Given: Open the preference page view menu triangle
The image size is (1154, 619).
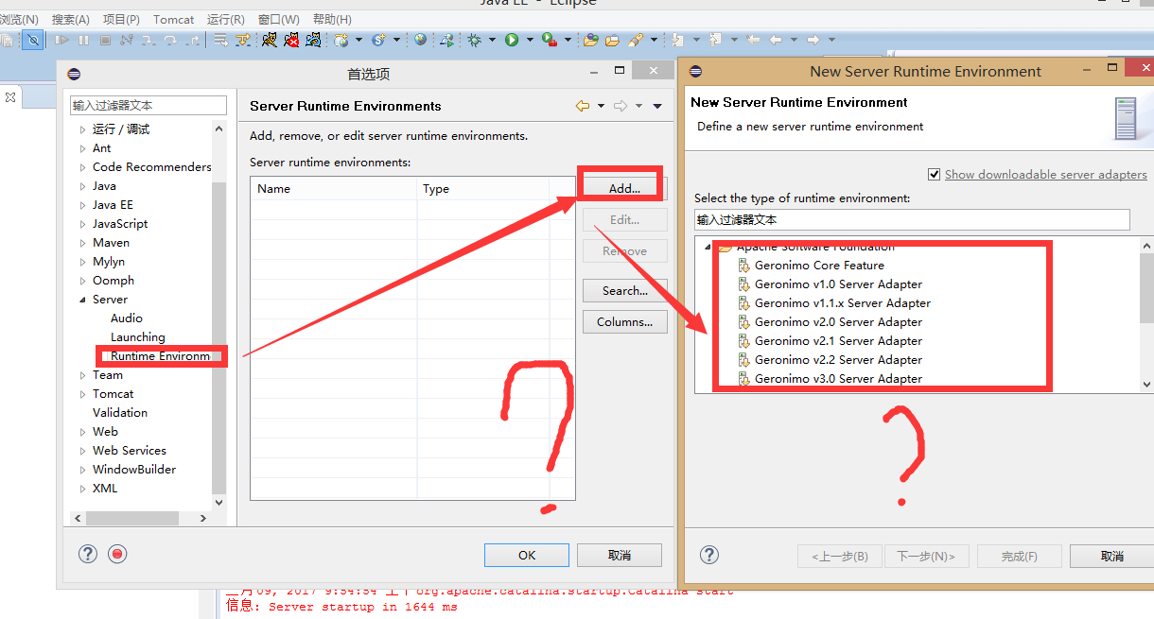Looking at the screenshot, I should (x=657, y=106).
